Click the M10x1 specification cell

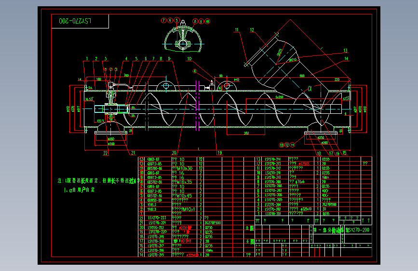(x=183, y=209)
